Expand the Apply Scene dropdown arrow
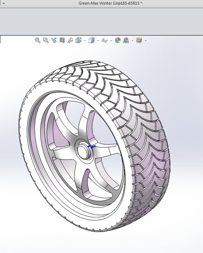 (132, 41)
